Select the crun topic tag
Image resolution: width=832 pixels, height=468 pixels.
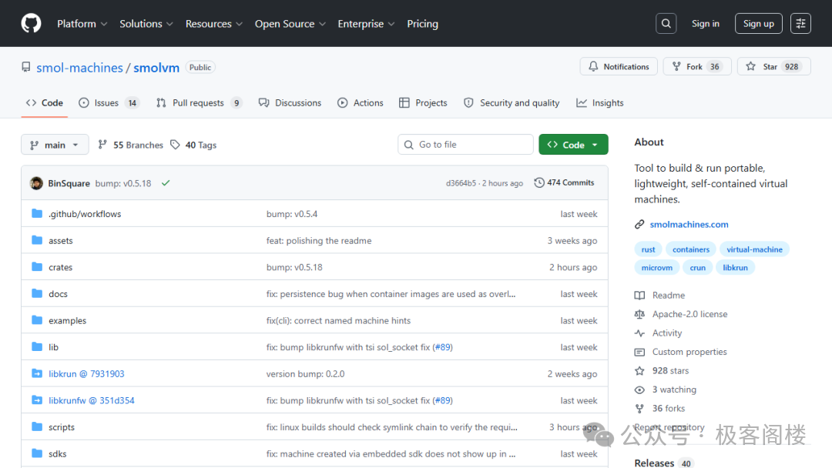point(697,268)
